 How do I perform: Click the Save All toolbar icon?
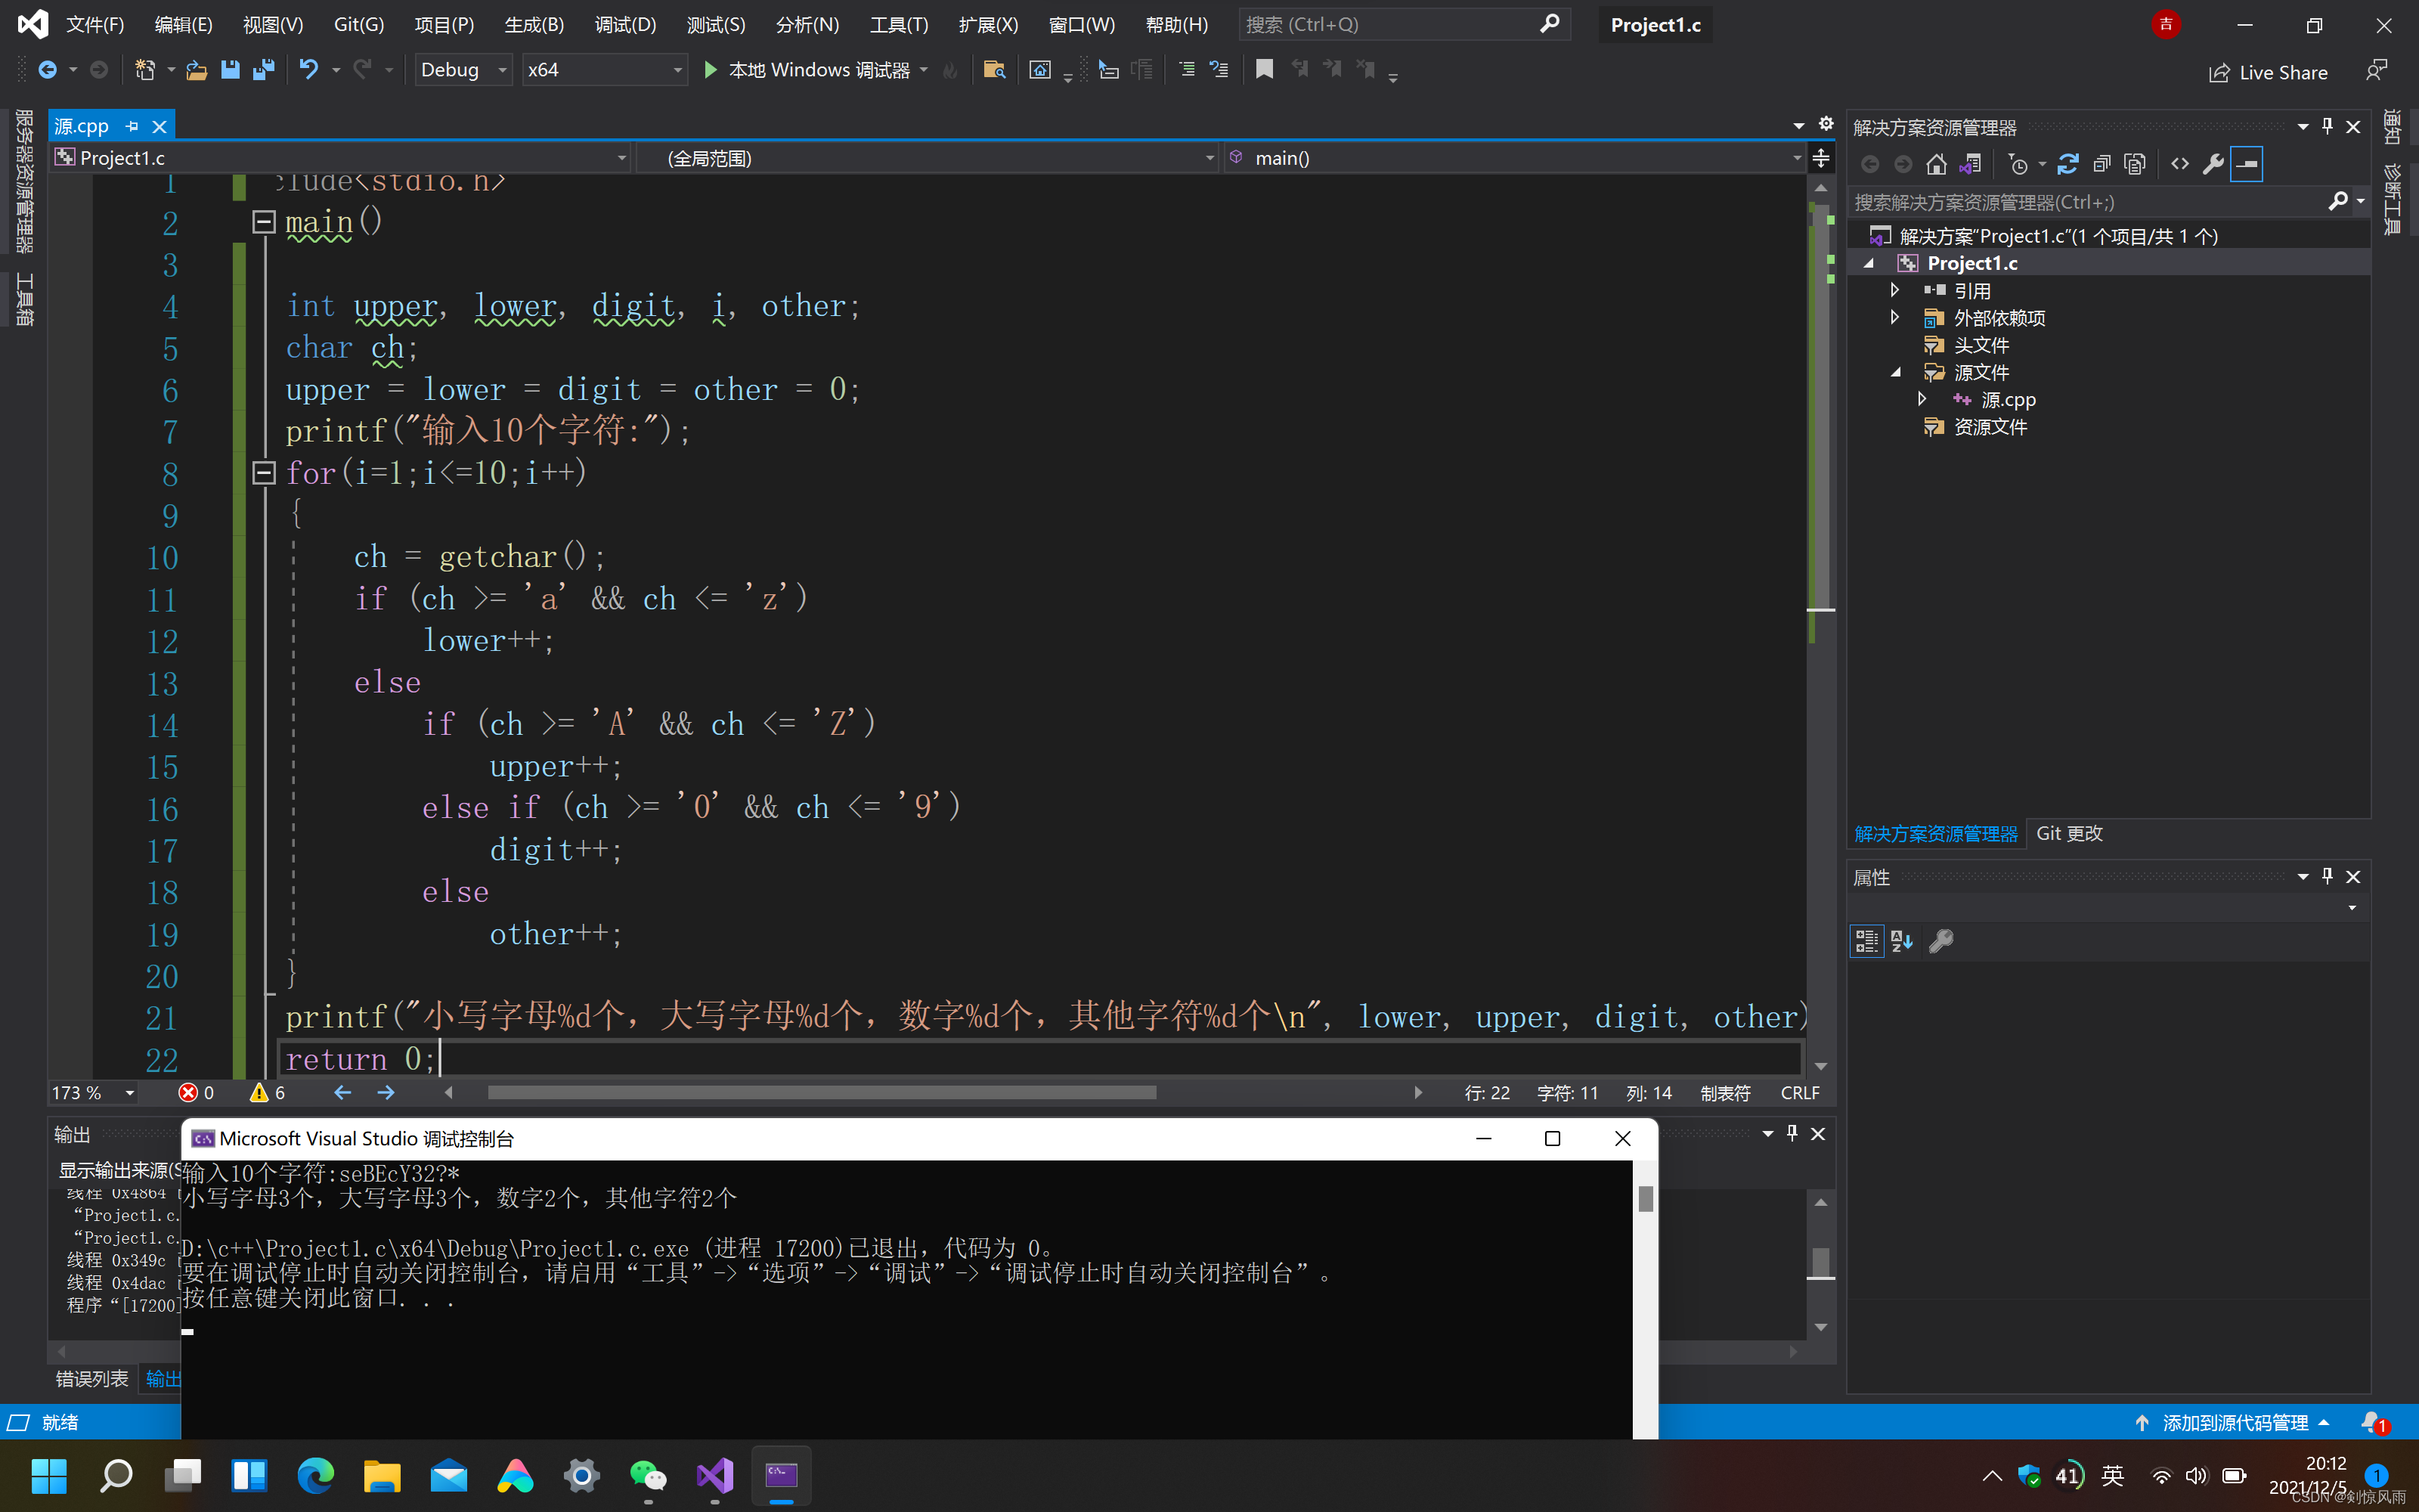point(264,70)
